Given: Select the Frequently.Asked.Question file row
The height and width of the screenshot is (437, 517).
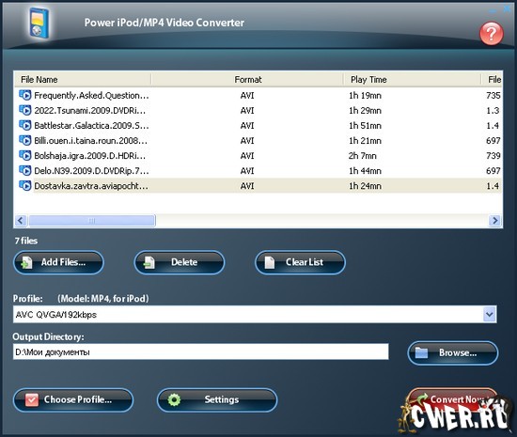Looking at the screenshot, I should click(258, 95).
